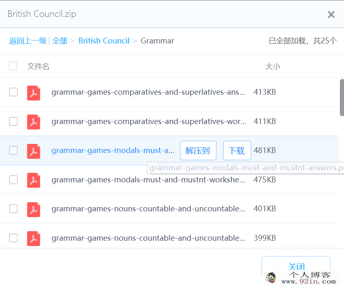
Task: Click the PDF icon for the 401KB nouns-countable file
Action: coord(33,210)
